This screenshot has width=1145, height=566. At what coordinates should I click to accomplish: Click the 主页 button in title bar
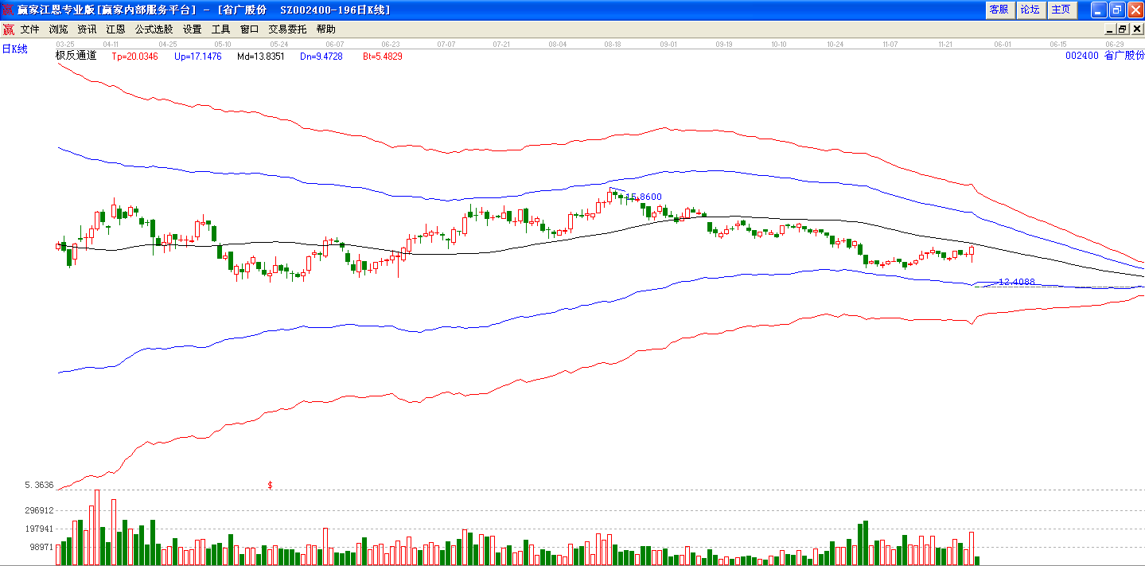click(1061, 10)
